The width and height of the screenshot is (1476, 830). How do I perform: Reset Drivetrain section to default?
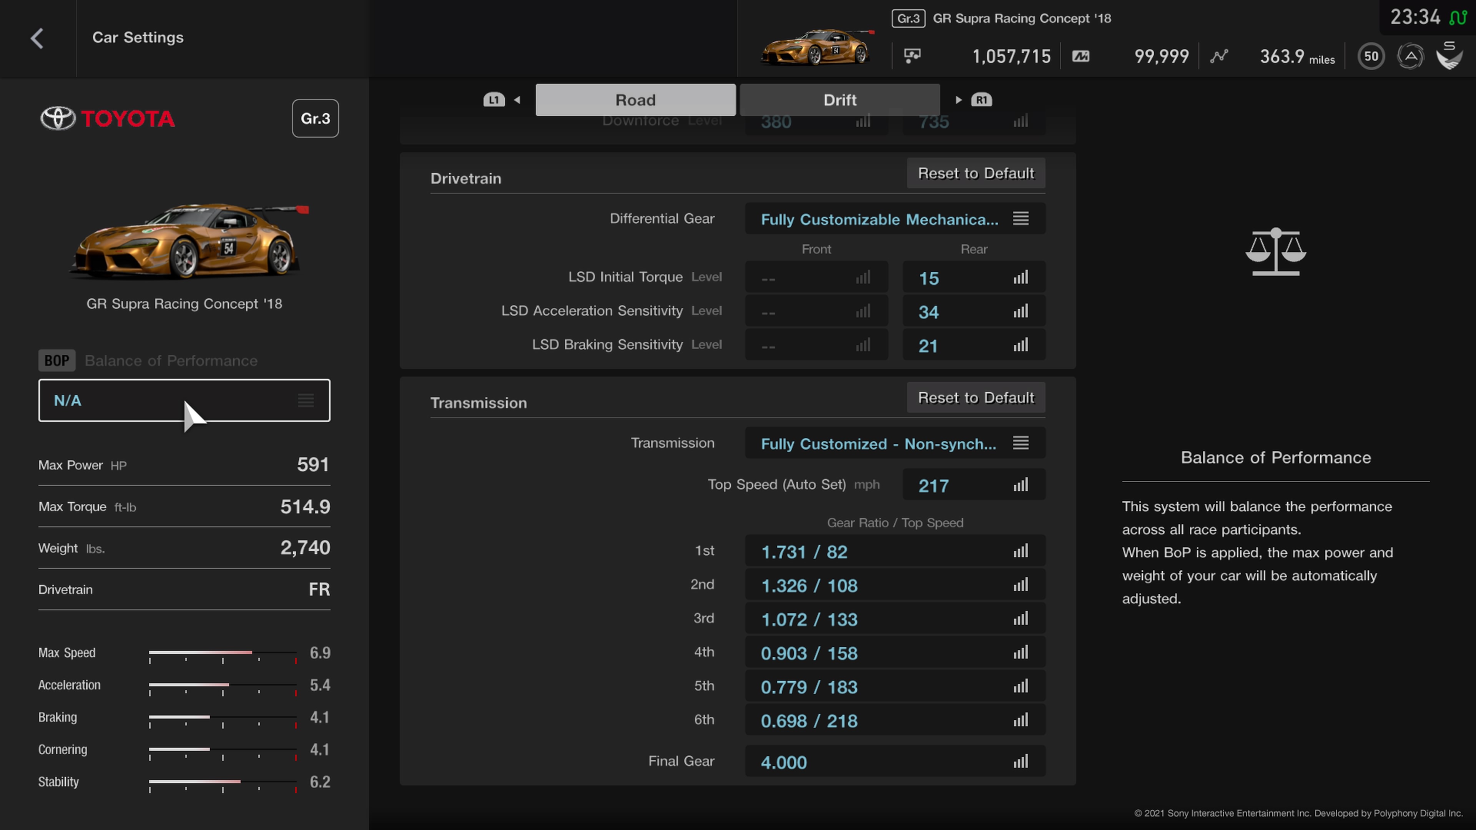[x=976, y=173]
